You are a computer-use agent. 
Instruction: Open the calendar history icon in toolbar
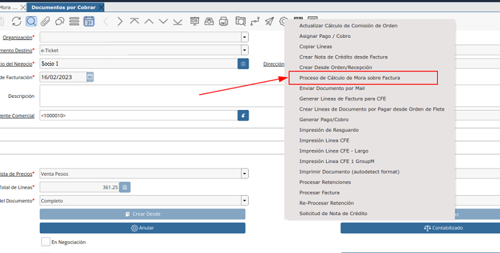[x=89, y=21]
